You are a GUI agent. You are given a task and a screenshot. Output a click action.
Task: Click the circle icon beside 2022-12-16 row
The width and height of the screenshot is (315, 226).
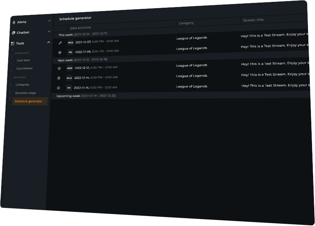pos(58,88)
